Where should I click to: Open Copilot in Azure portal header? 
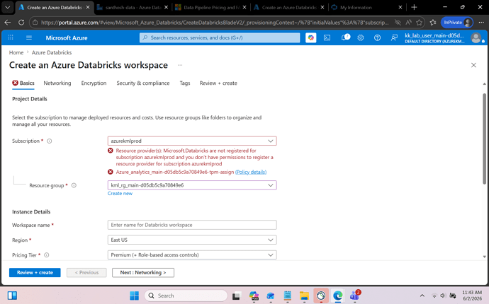(x=310, y=37)
